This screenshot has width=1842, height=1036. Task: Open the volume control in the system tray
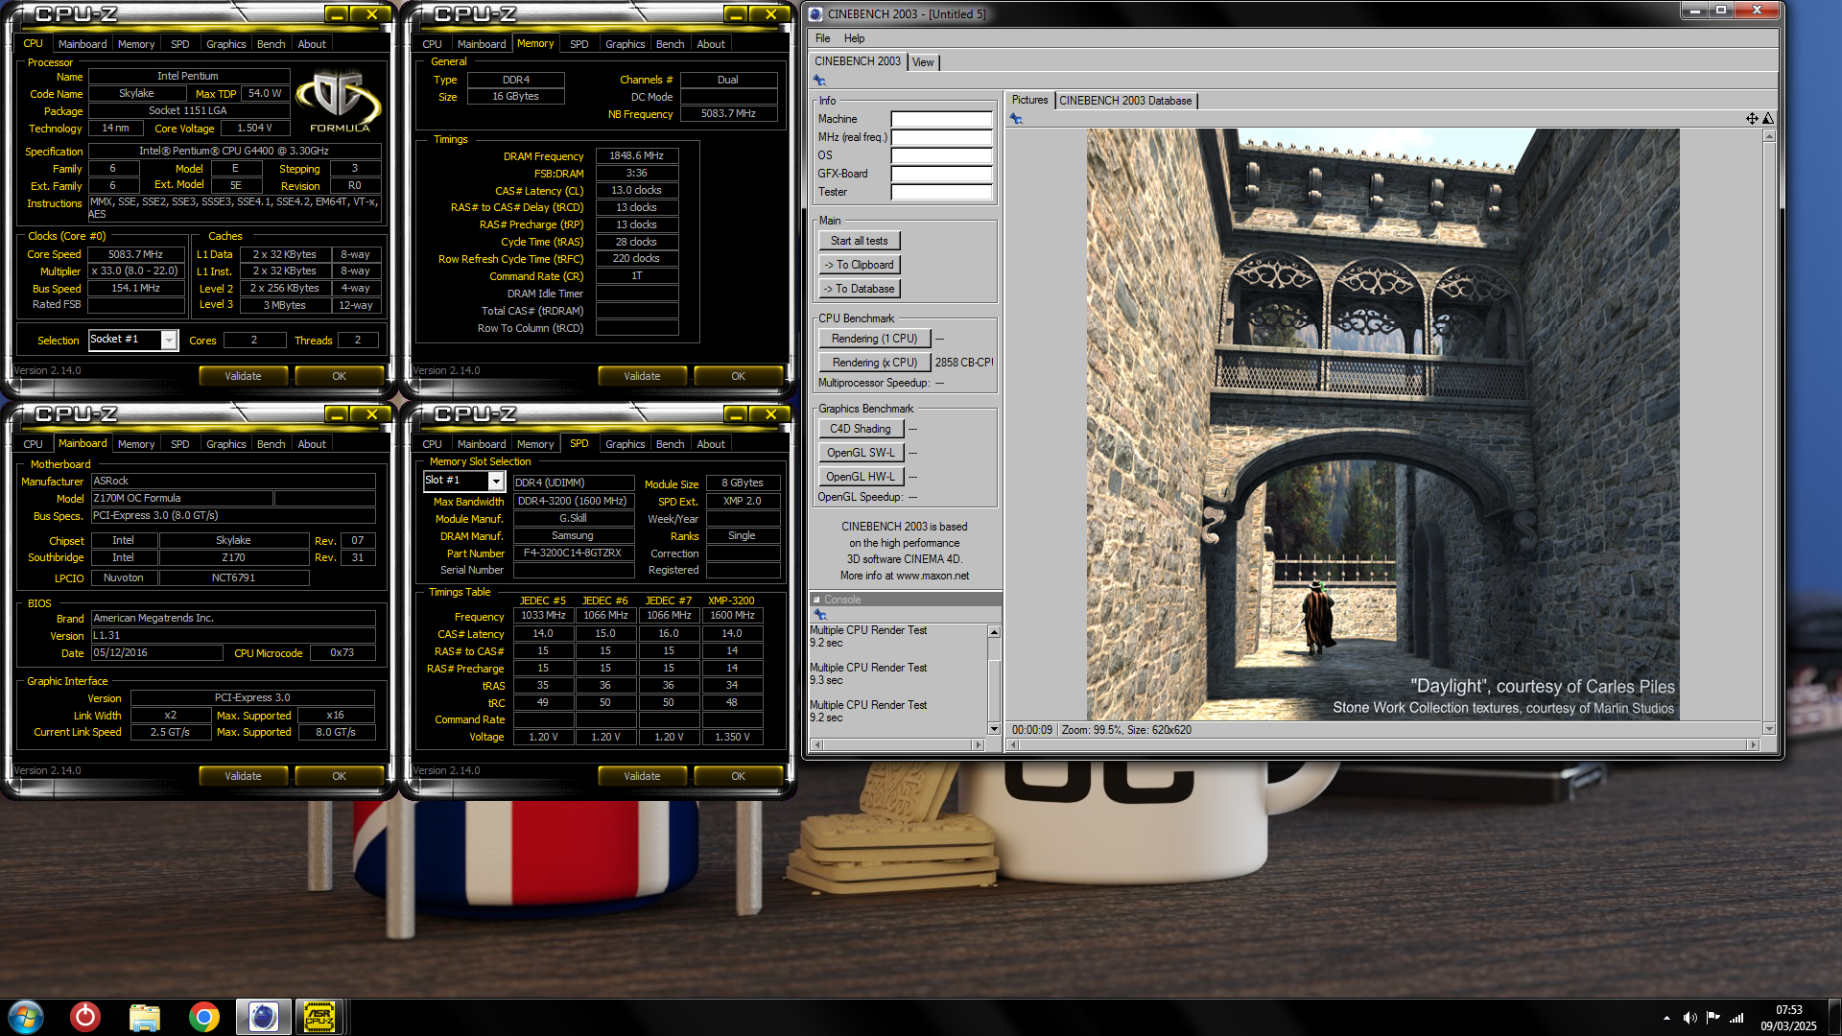click(x=1689, y=1018)
